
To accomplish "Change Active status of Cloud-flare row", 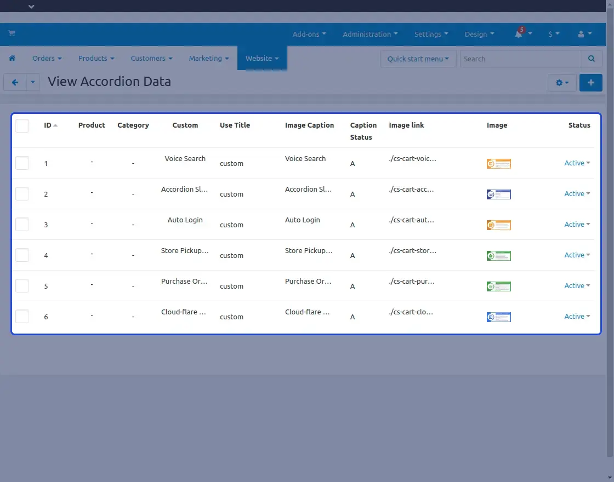I will 577,317.
